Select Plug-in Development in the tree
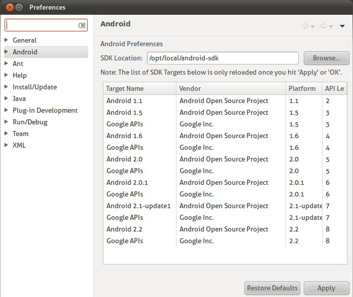The width and height of the screenshot is (353, 297). click(x=45, y=110)
